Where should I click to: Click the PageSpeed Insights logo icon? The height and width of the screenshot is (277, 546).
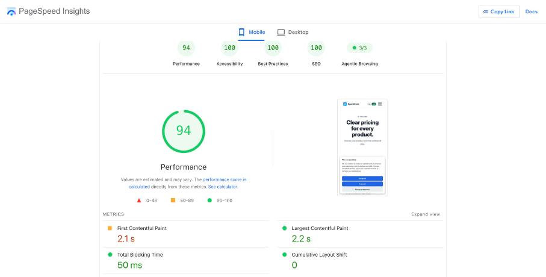(11, 11)
